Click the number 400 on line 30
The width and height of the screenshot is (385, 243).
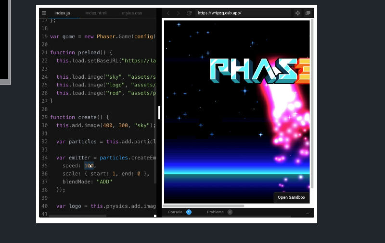coord(107,125)
